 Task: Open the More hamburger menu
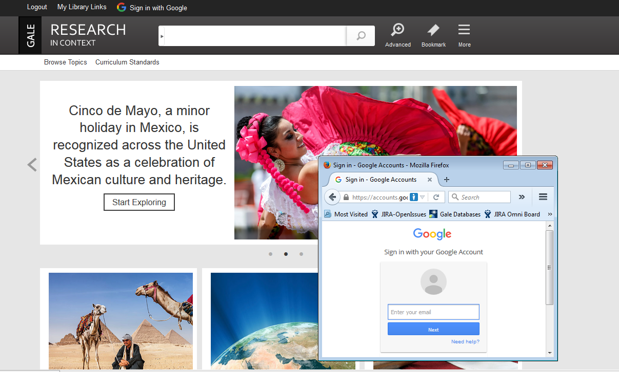464,30
